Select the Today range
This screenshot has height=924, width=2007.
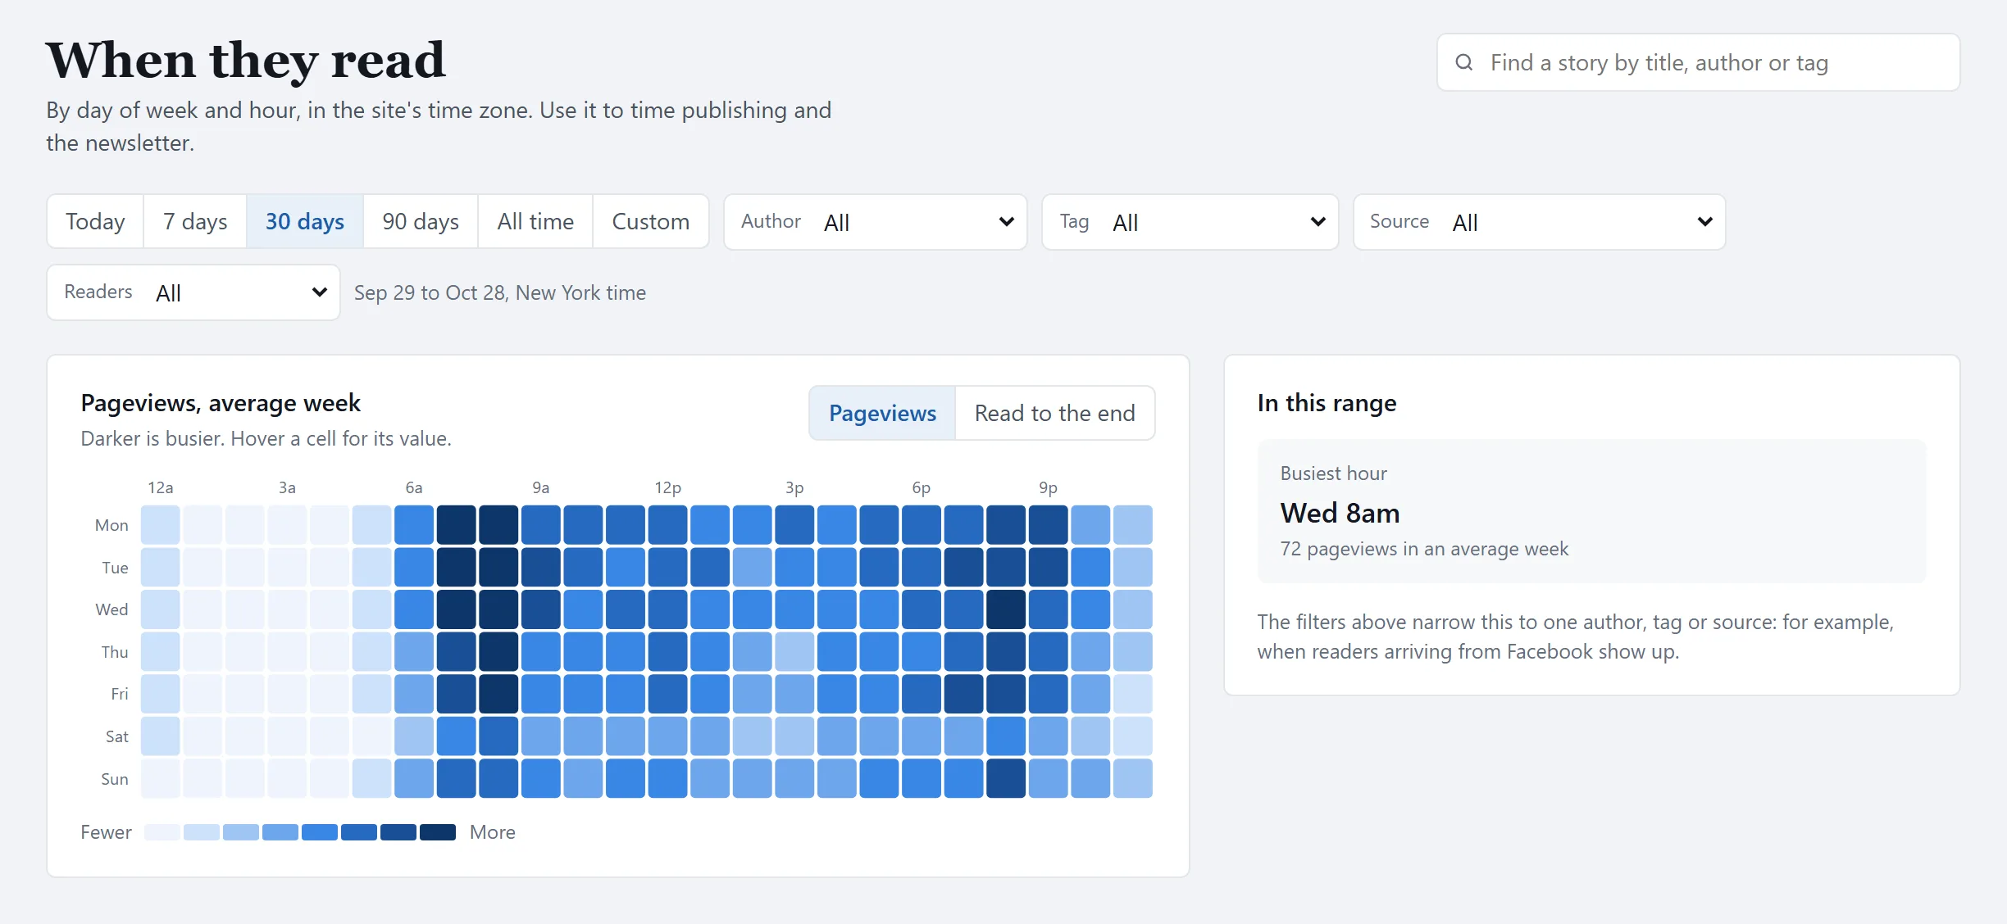[x=95, y=221]
